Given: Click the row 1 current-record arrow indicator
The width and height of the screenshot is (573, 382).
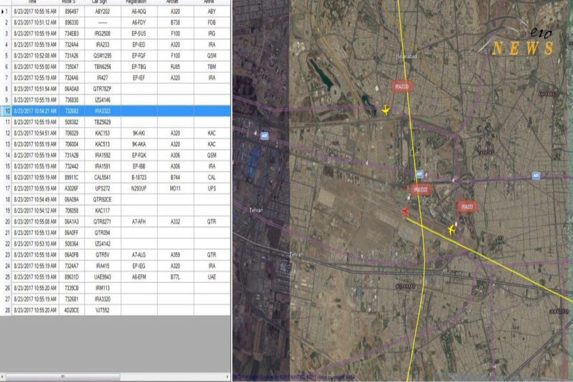Looking at the screenshot, I should pyautogui.click(x=2, y=11).
